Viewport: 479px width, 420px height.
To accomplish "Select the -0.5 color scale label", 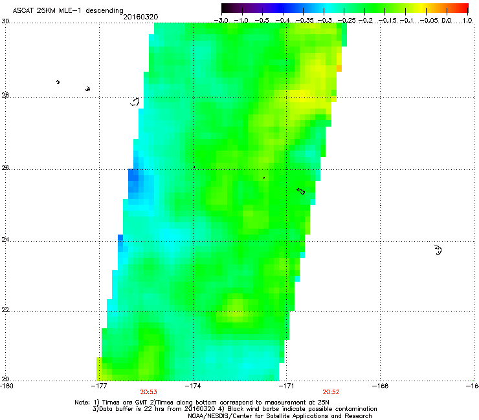I will click(x=262, y=21).
